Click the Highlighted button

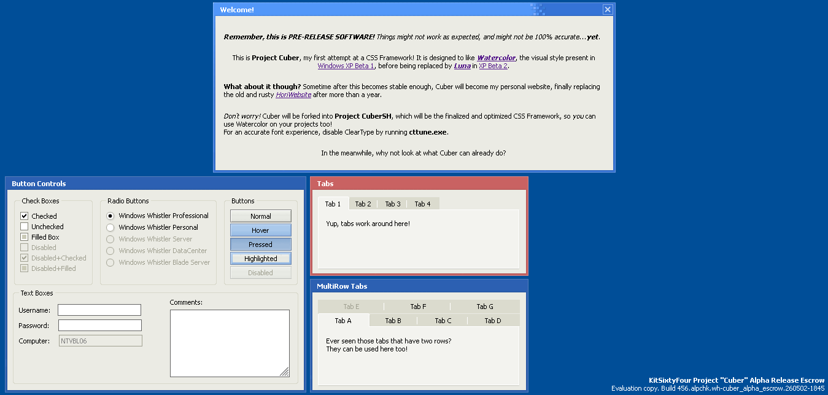pyautogui.click(x=261, y=259)
